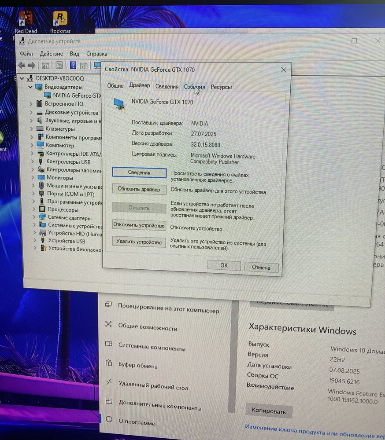The height and width of the screenshot is (440, 385).
Task: Click the show/hide console tree toolbar icon
Action: pyautogui.click(x=45, y=66)
